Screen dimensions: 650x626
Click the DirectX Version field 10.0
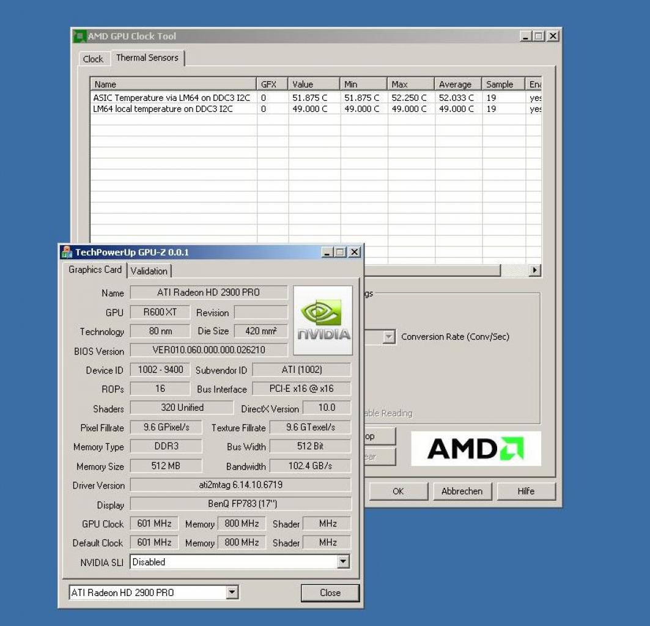327,408
